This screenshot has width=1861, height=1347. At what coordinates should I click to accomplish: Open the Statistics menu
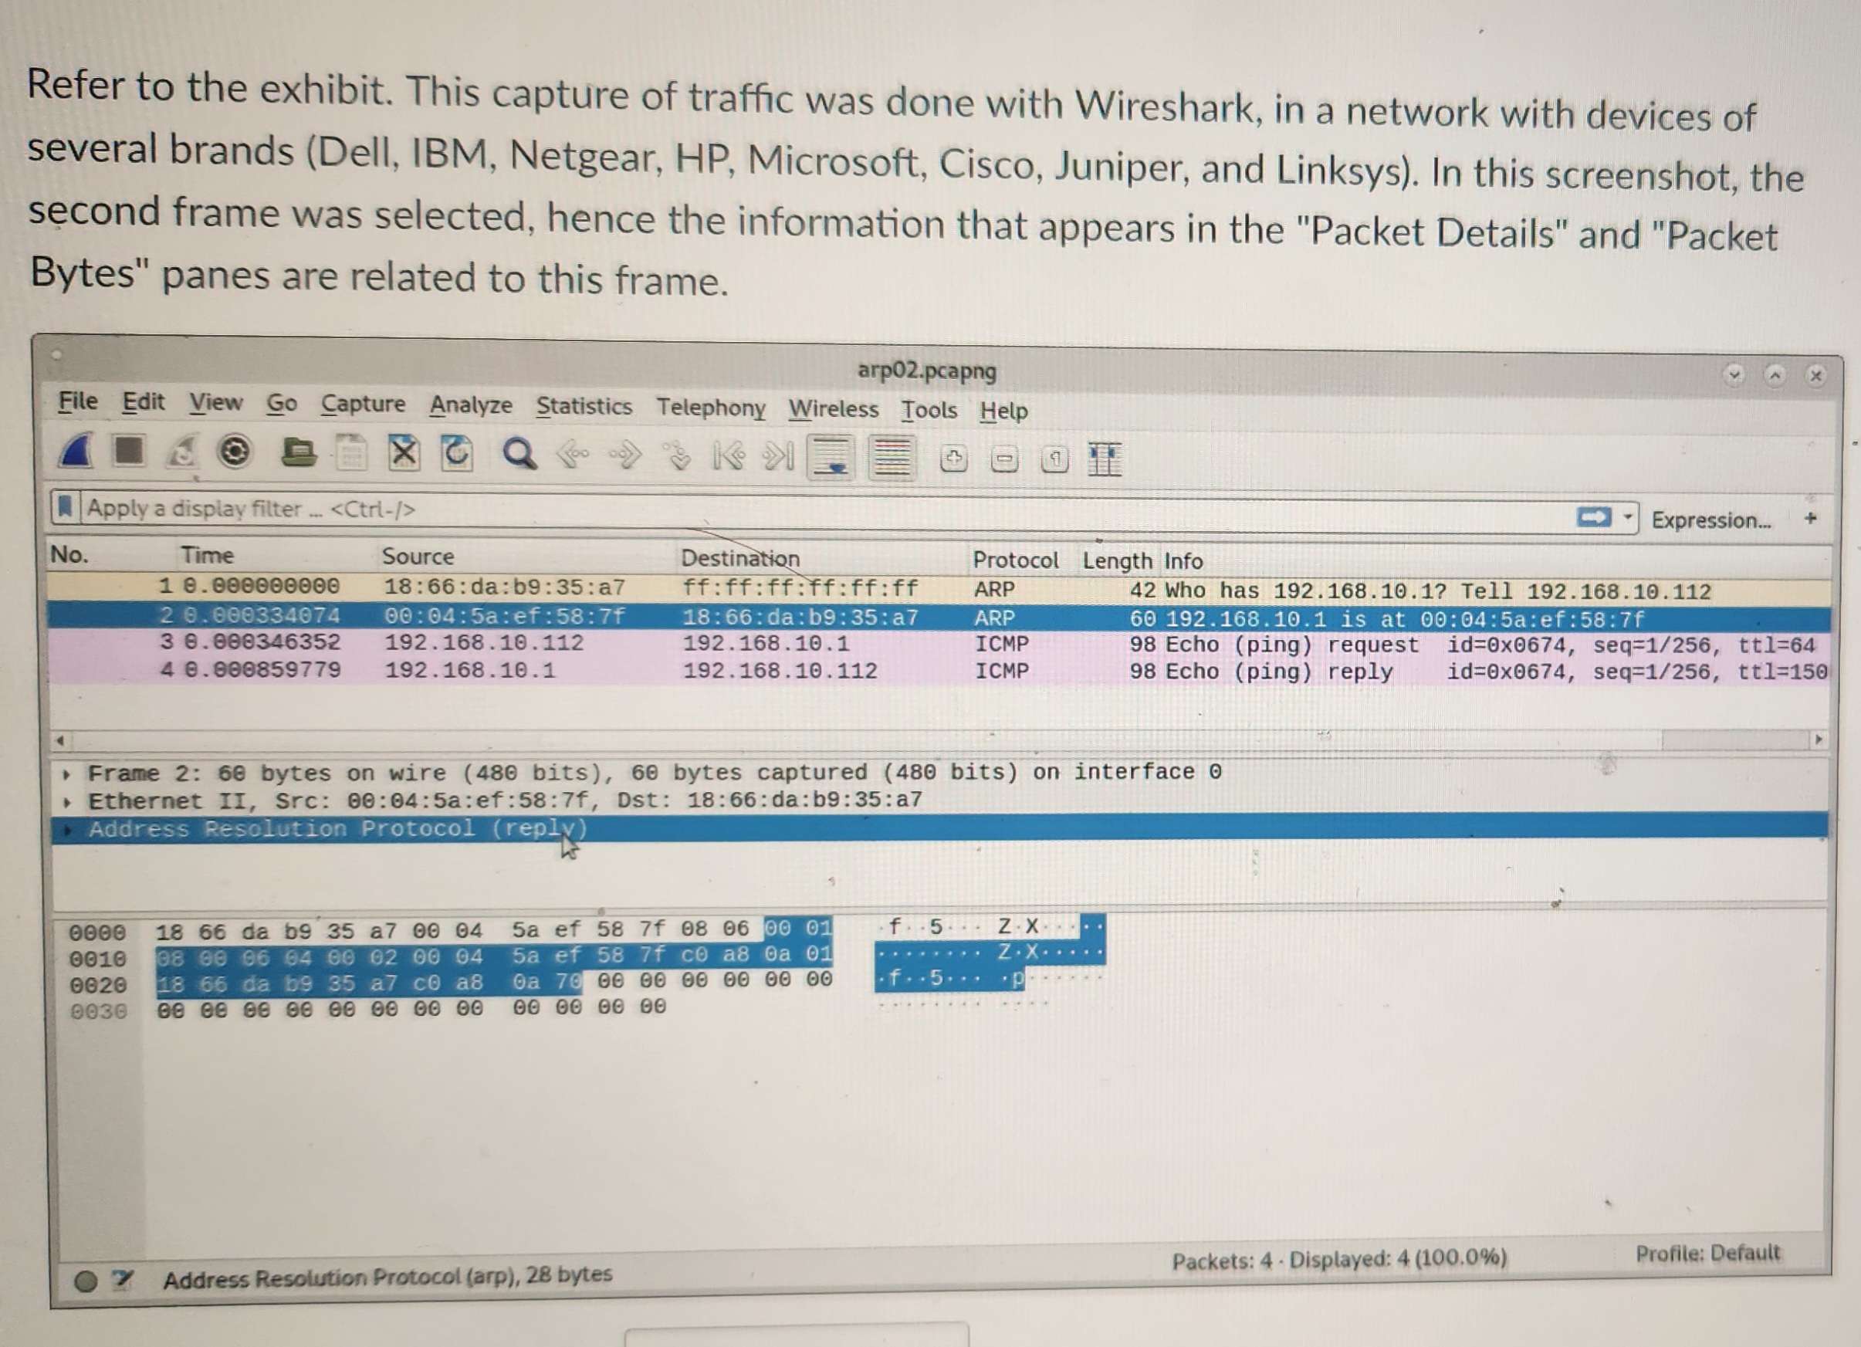click(x=584, y=406)
